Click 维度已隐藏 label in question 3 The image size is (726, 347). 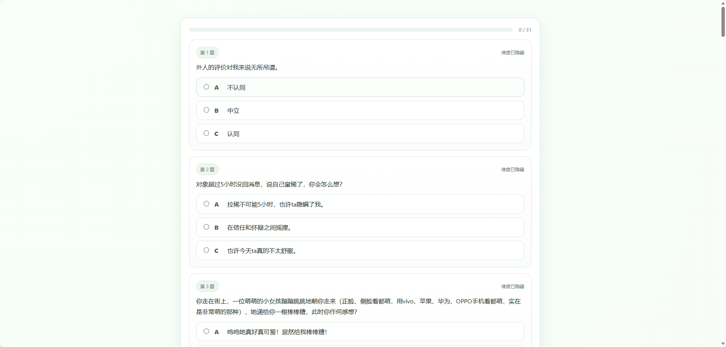pyautogui.click(x=513, y=287)
